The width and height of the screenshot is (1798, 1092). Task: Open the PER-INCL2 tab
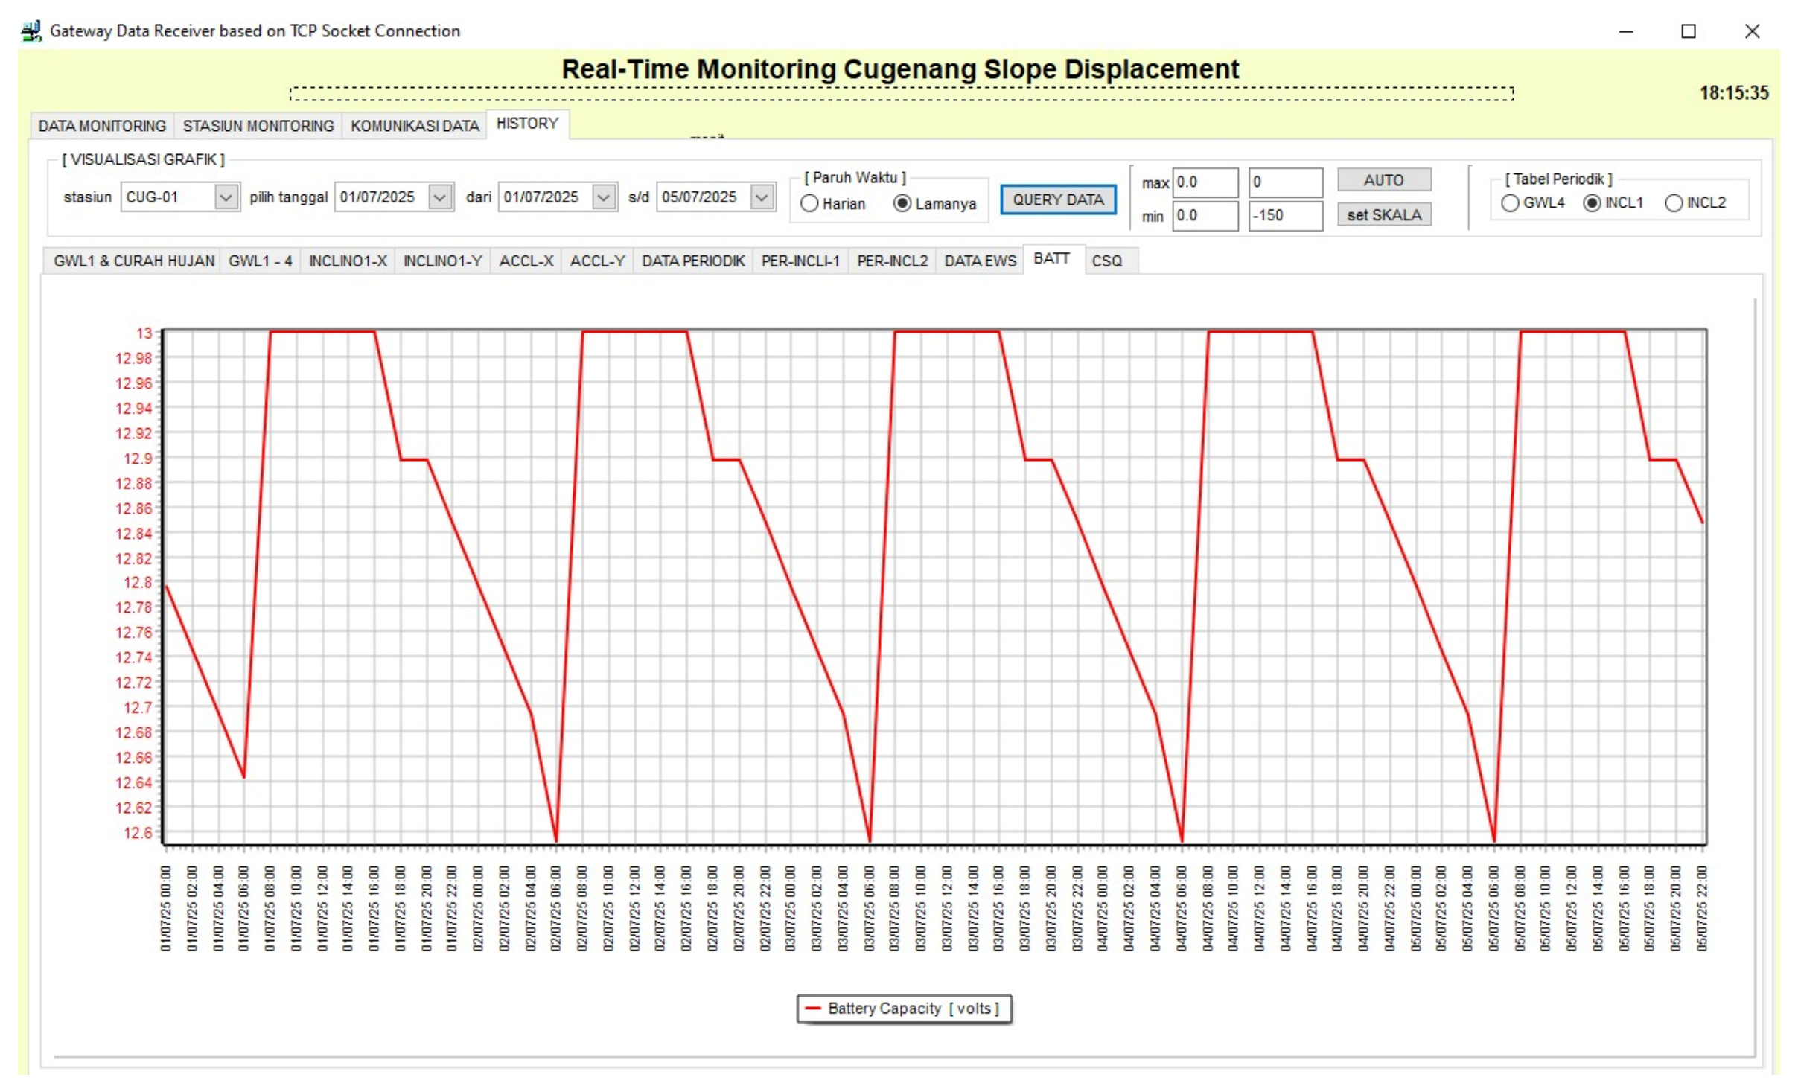click(893, 261)
